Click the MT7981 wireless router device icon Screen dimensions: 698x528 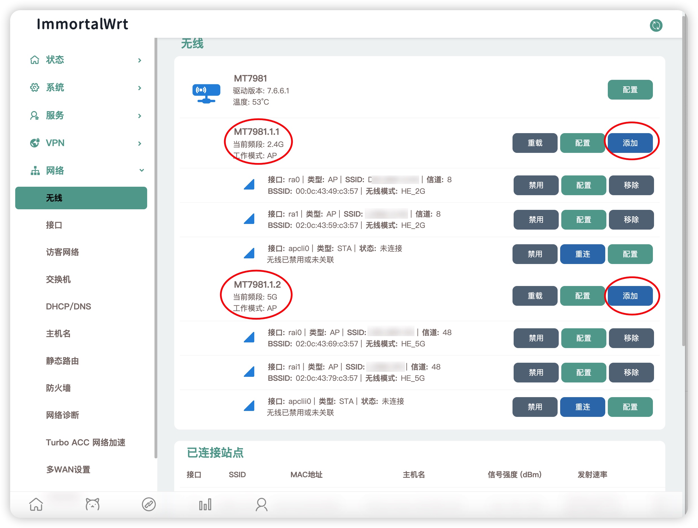206,93
